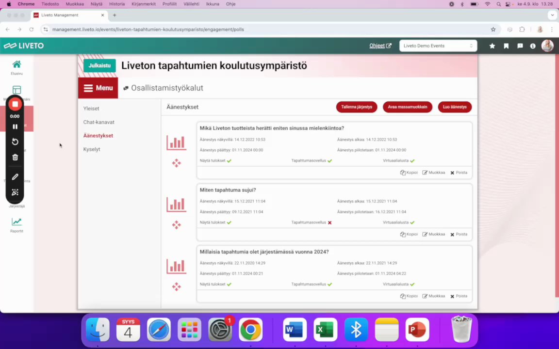Select the Äänestykset section

pyautogui.click(x=98, y=136)
